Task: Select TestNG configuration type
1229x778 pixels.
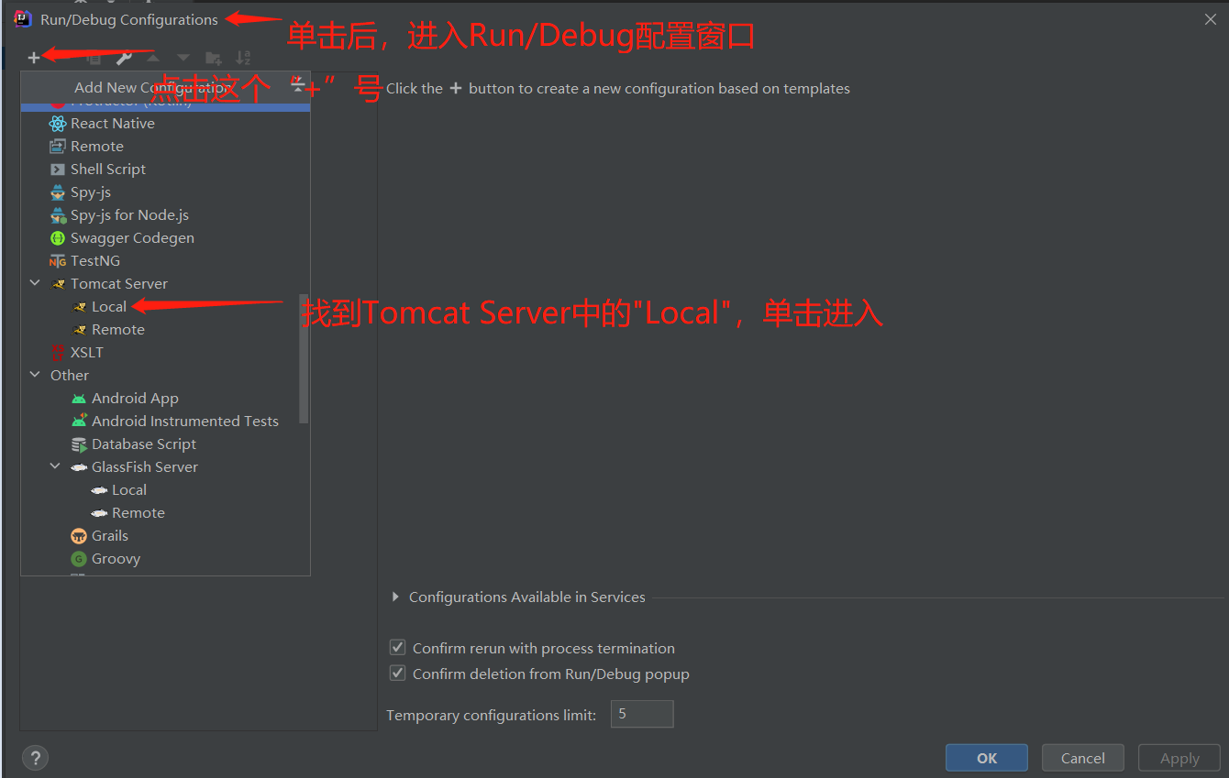Action: coord(95,261)
